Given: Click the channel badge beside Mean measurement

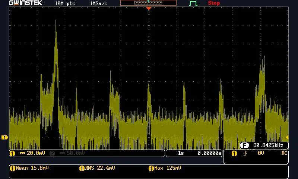Looking at the screenshot, I should 13,168.
